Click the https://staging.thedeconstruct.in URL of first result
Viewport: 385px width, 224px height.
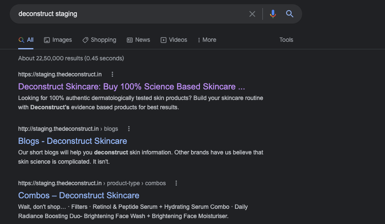coord(60,74)
